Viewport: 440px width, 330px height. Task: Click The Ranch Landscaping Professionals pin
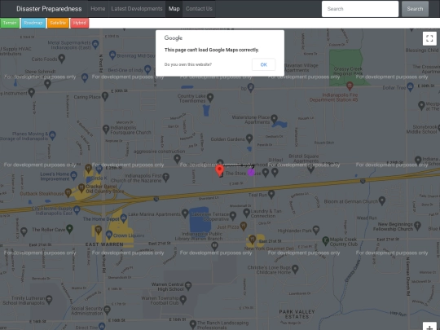click(x=193, y=324)
